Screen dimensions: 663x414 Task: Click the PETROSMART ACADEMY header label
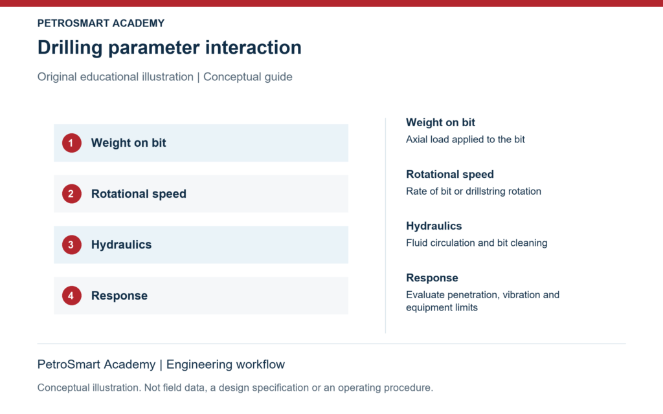pyautogui.click(x=100, y=23)
